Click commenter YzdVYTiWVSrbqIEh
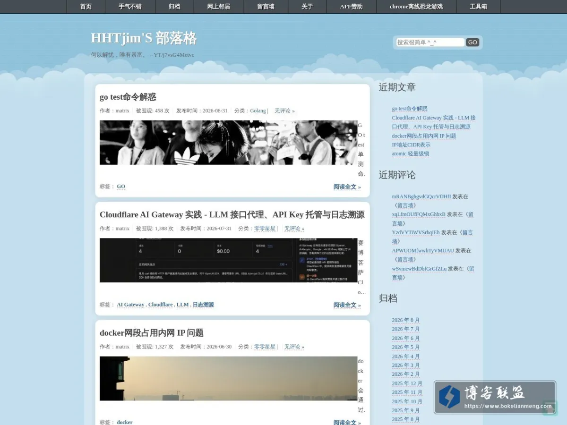 (415, 232)
